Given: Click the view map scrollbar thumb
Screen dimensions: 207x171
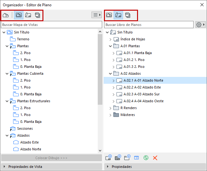Looking at the screenshot, I should [x=100, y=69].
